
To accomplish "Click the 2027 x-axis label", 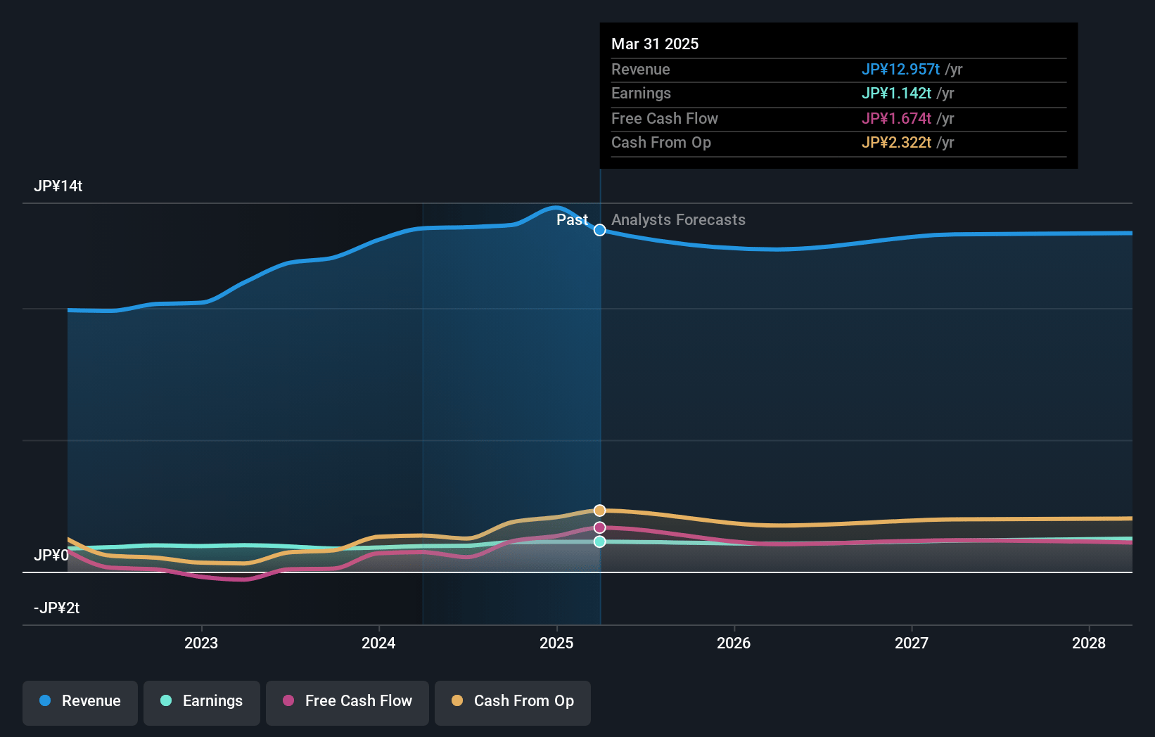I will (x=912, y=643).
